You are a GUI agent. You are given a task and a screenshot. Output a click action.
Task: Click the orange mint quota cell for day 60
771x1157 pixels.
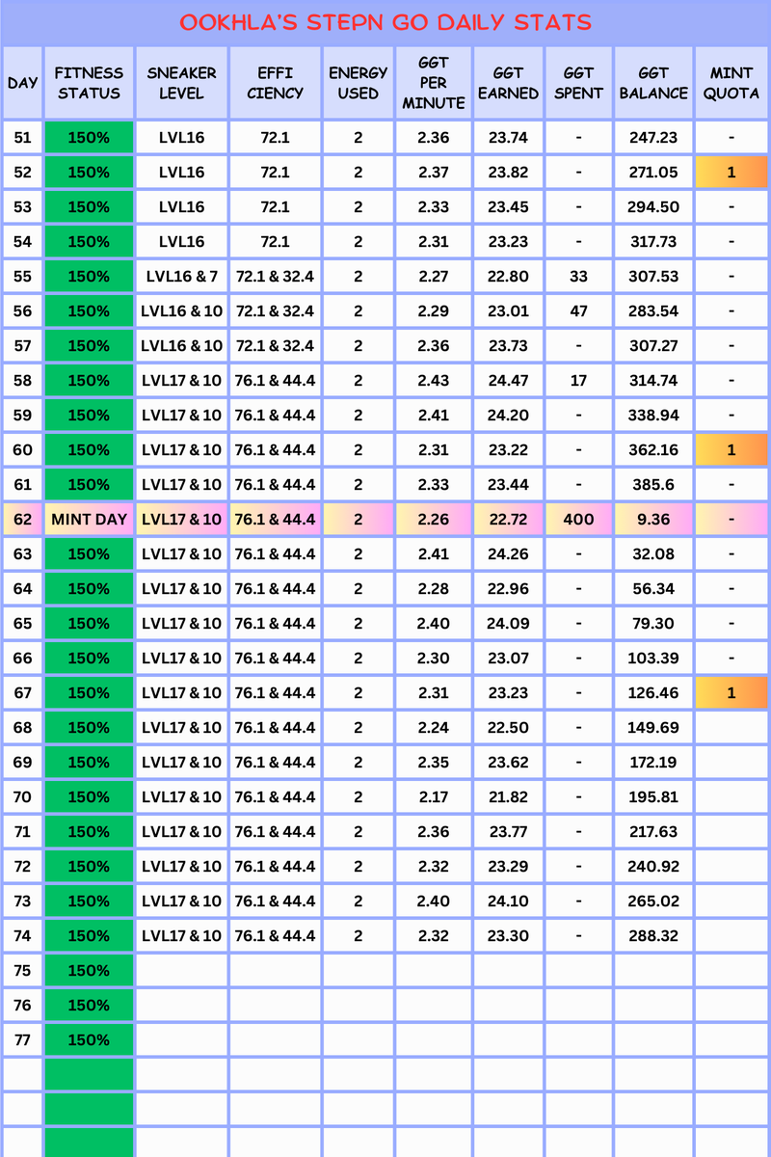(x=731, y=450)
